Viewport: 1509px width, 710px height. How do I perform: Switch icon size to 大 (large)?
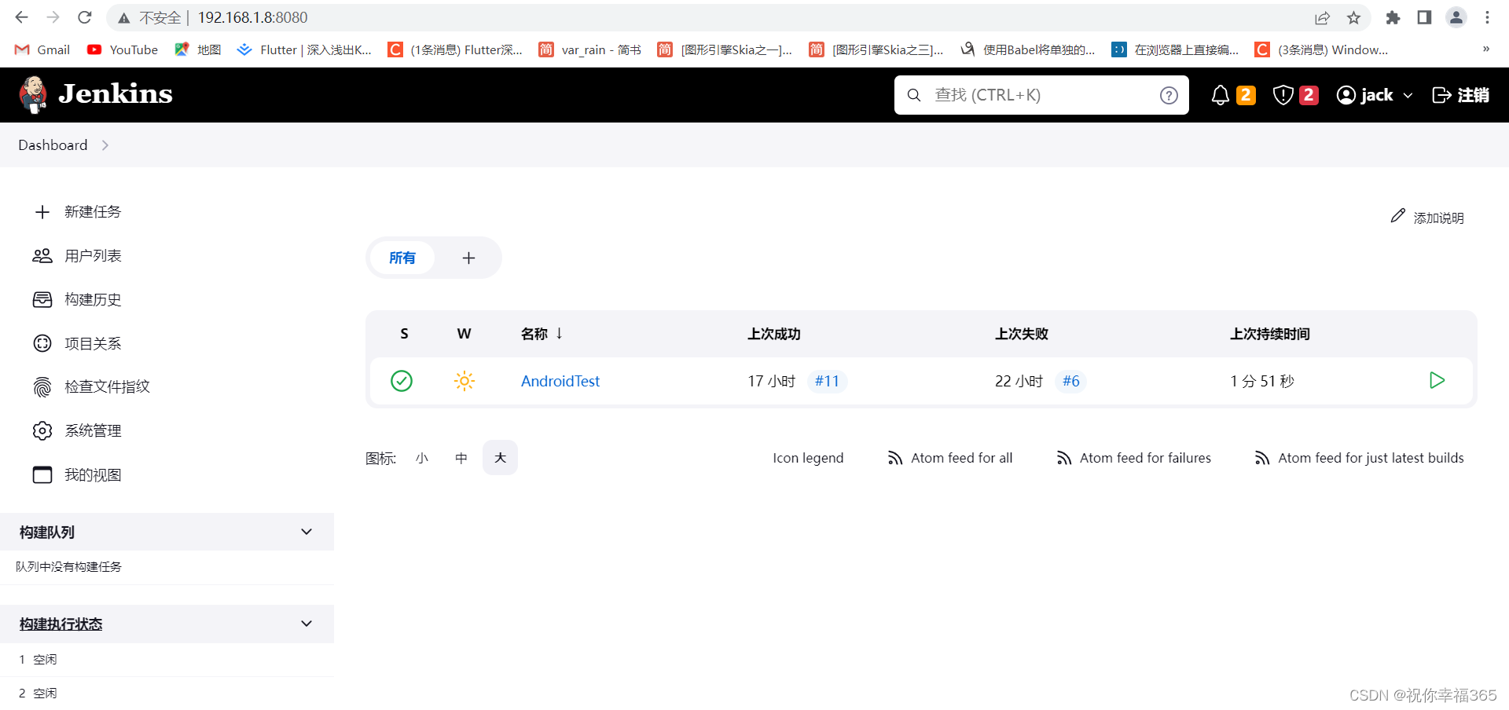point(500,457)
